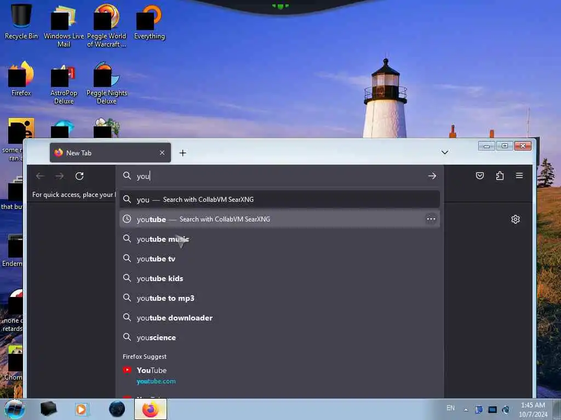Close the New Tab tab
This screenshot has width=561, height=420.
162,153
